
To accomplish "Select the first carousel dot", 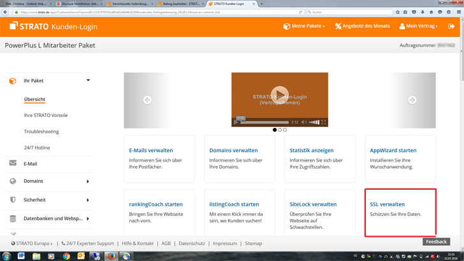I will [275, 130].
